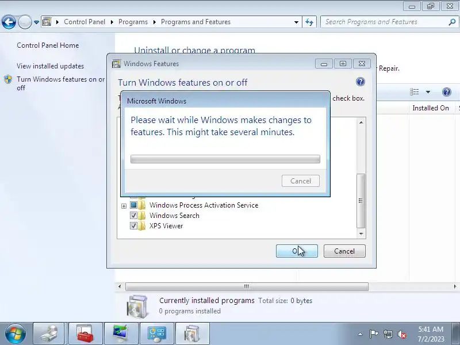Viewport: 460px width, 345px height.
Task: Select Programs and Features breadcrumb
Action: click(x=195, y=22)
